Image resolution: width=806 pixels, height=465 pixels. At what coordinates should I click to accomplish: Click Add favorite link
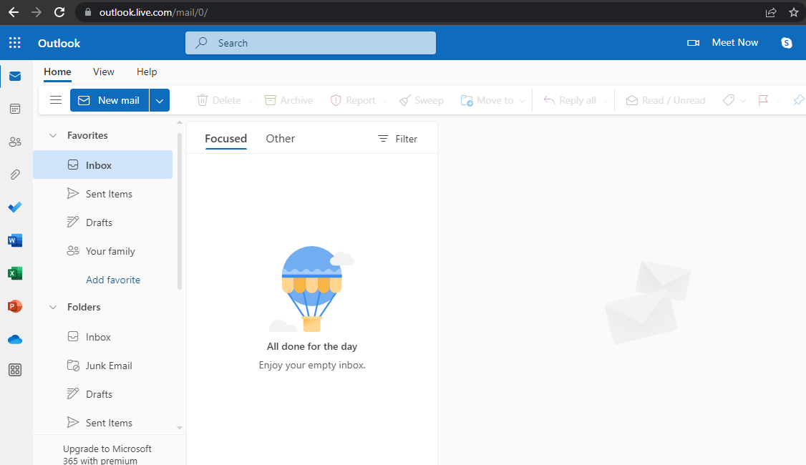pyautogui.click(x=112, y=279)
